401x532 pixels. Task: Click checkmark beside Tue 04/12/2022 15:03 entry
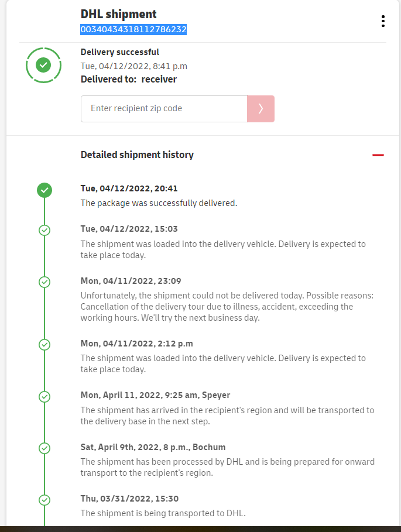pos(44,230)
